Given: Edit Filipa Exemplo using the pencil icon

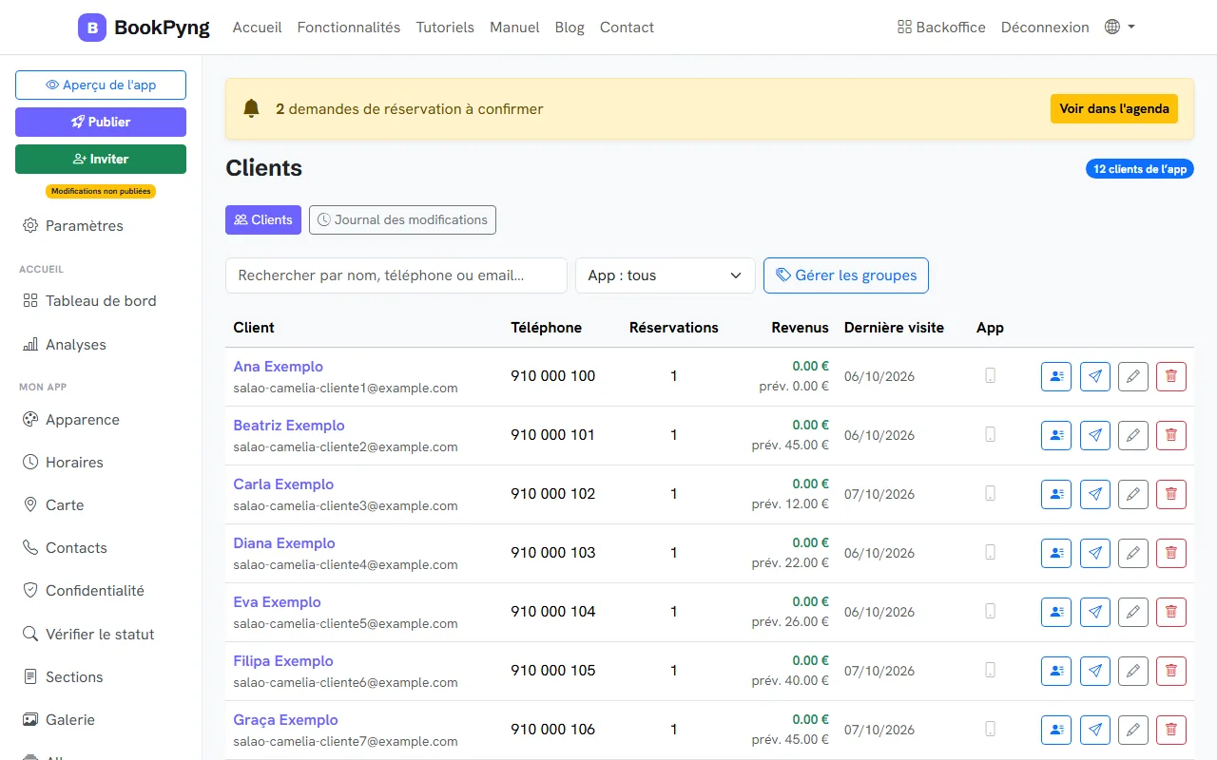Looking at the screenshot, I should tap(1133, 672).
